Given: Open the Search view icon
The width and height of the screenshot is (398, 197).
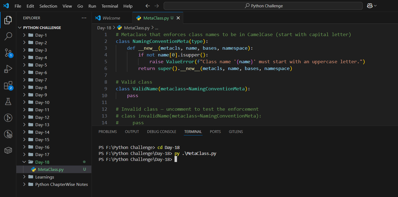Looking at the screenshot, I should pyautogui.click(x=8, y=36).
